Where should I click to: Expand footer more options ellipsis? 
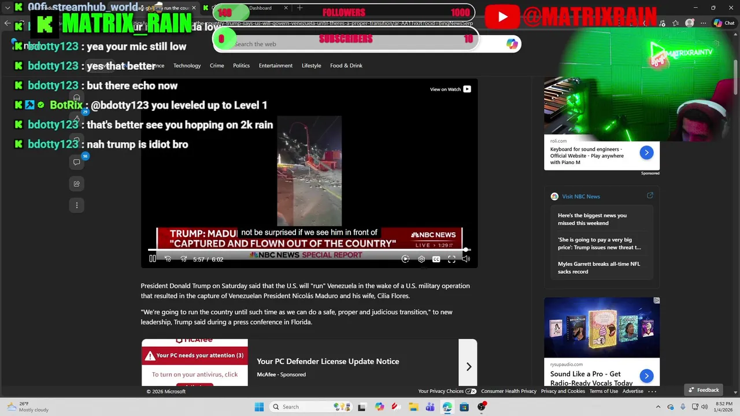(x=652, y=391)
